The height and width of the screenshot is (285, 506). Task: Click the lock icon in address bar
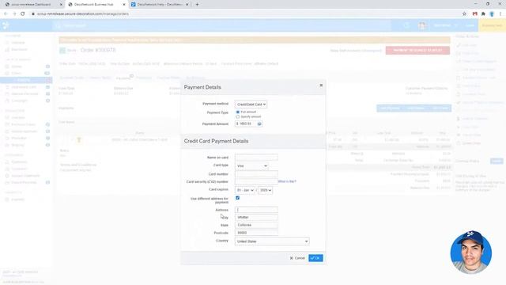pos(33,14)
